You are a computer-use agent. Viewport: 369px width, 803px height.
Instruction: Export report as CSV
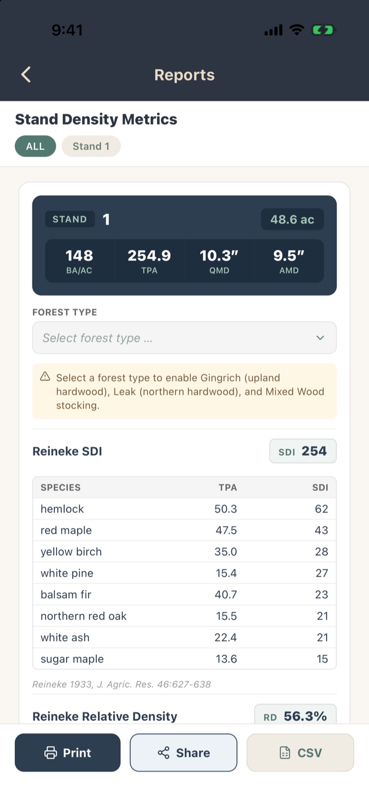[x=300, y=753]
